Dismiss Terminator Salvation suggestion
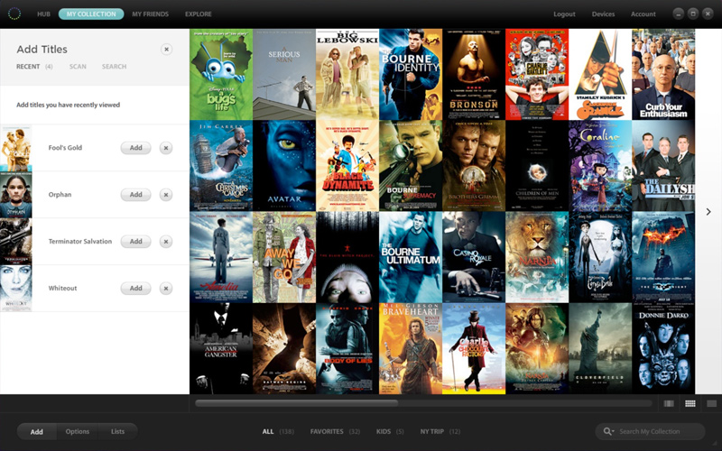Screen dimensions: 722x451 click(166, 242)
